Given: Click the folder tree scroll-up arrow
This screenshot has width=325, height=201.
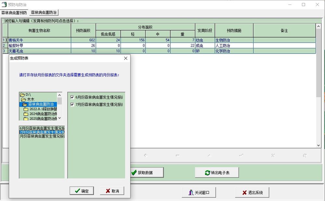Looking at the screenshot, I should pos(59,95).
